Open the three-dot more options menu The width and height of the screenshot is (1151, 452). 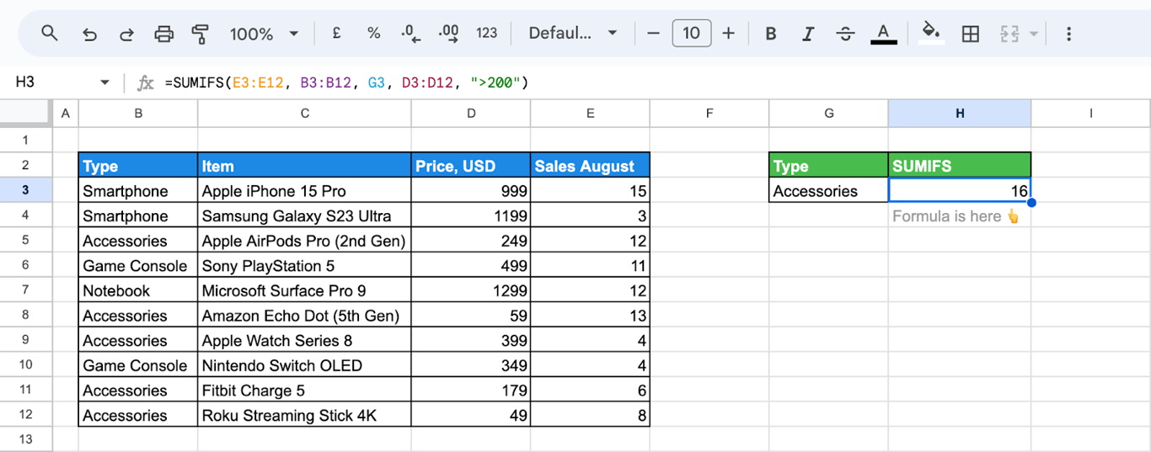[1068, 34]
